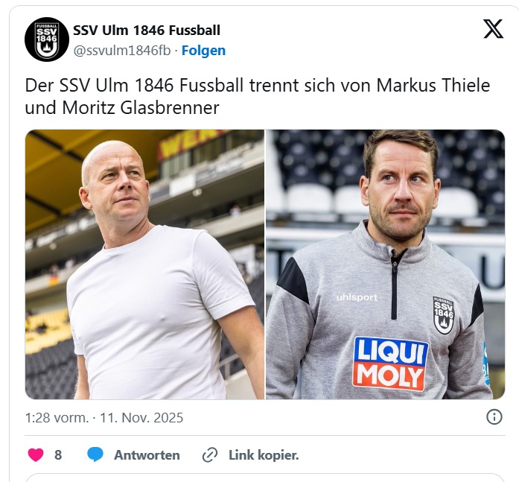Click the tweet text about Markus Thiele
The height and width of the screenshot is (482, 519).
click(257, 96)
